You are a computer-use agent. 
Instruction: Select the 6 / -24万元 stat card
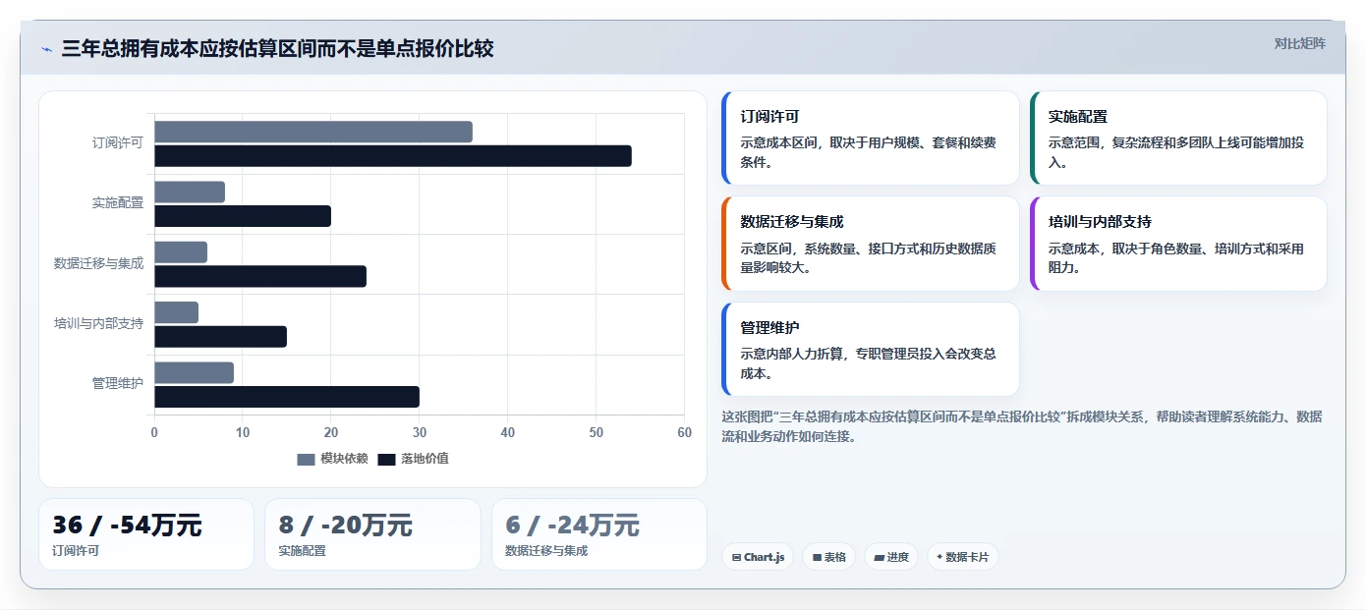coord(599,534)
